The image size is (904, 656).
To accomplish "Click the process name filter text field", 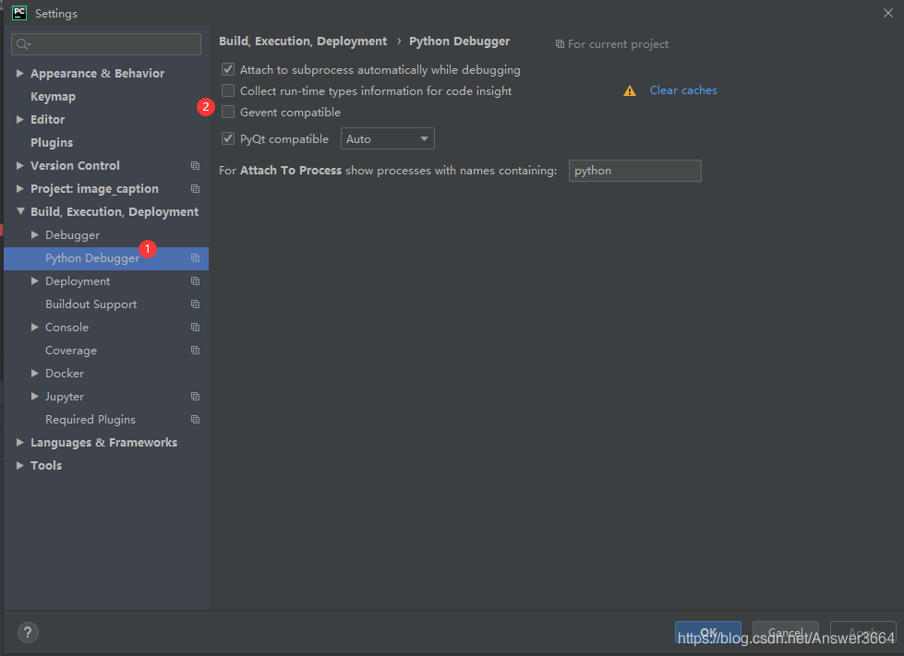I will tap(634, 171).
